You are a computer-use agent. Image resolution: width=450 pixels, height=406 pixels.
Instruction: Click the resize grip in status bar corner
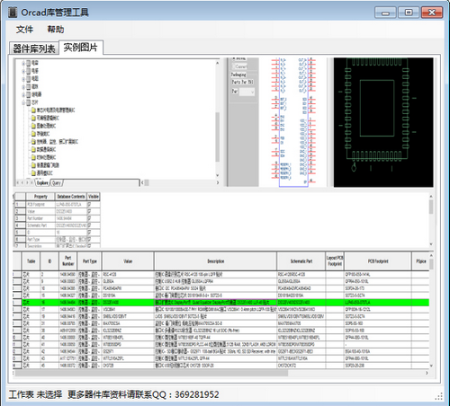pos(438,396)
